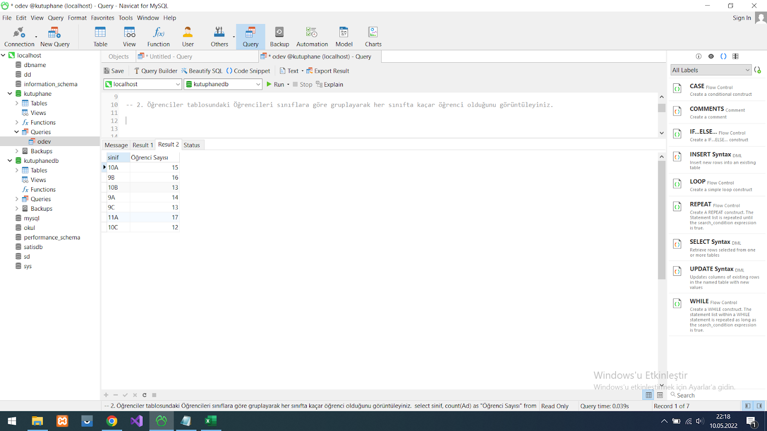Open the Tools menu
The width and height of the screenshot is (767, 431).
click(126, 18)
